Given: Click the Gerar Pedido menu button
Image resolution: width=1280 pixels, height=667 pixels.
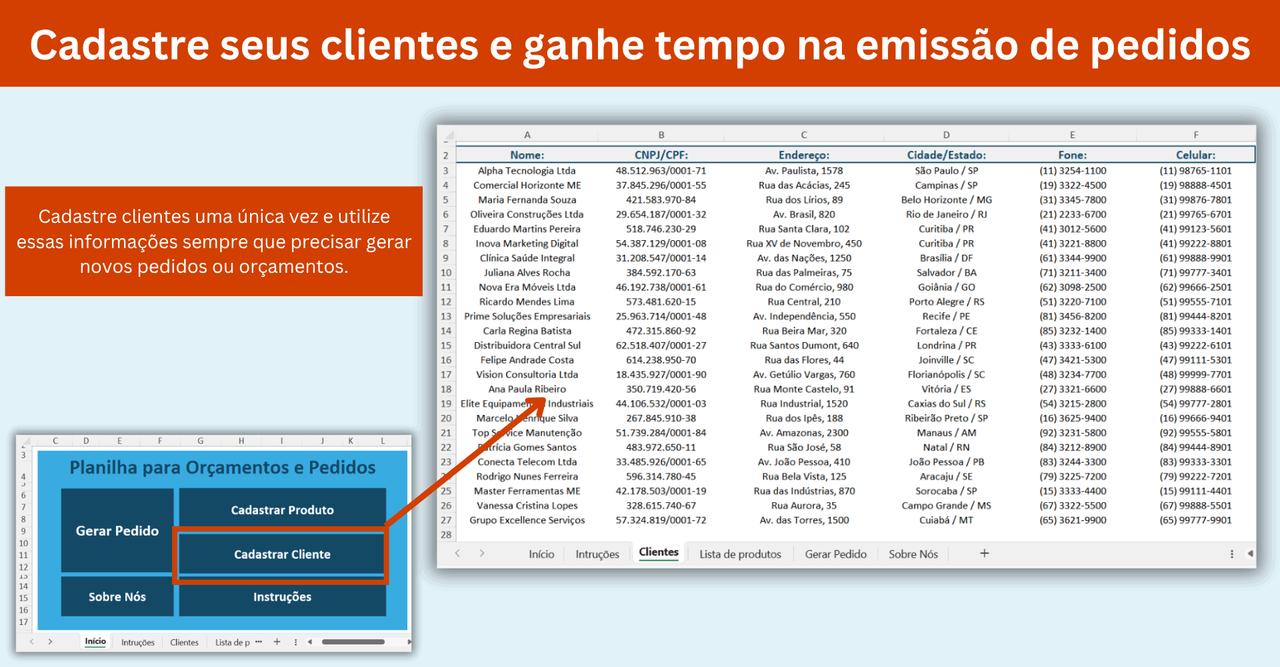Looking at the screenshot, I should (117, 530).
